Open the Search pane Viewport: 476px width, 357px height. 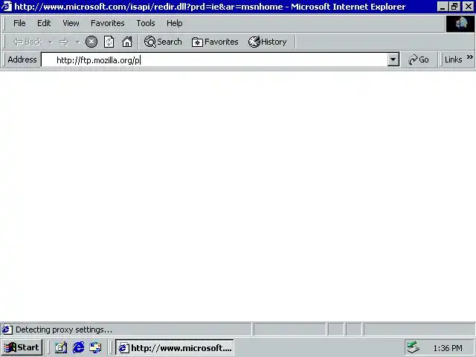tap(163, 42)
